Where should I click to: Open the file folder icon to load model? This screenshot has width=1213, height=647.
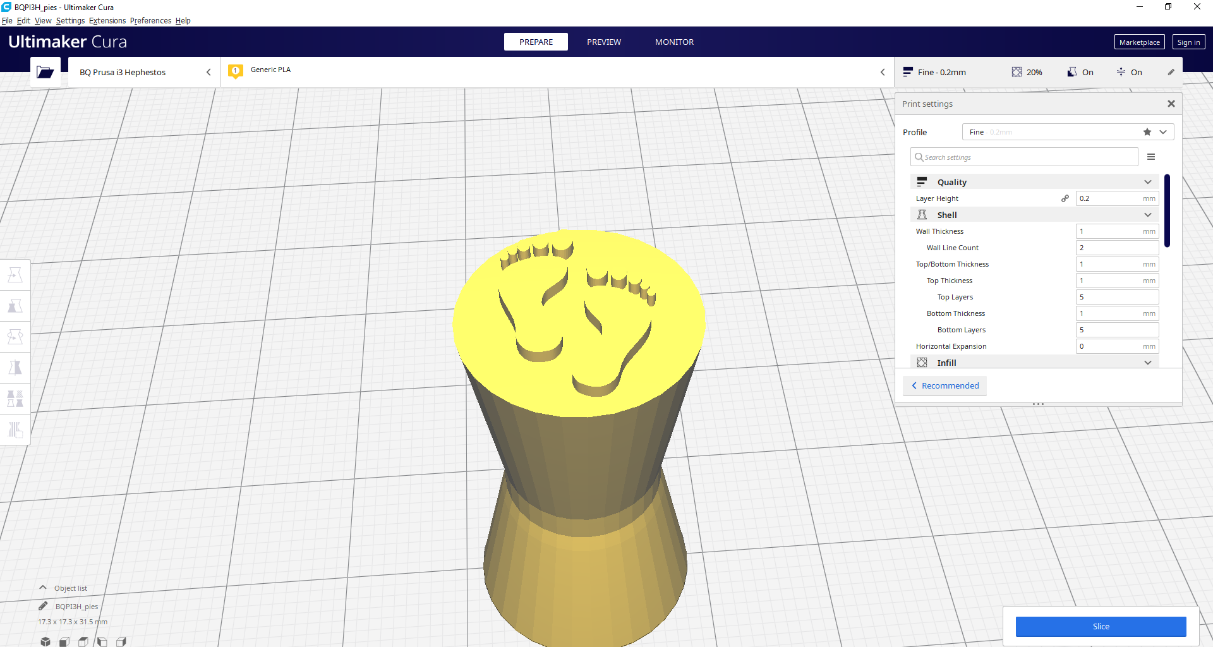pos(45,71)
